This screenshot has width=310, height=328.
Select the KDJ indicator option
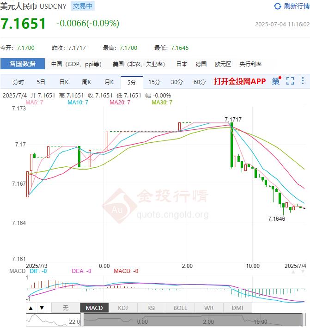(123, 308)
